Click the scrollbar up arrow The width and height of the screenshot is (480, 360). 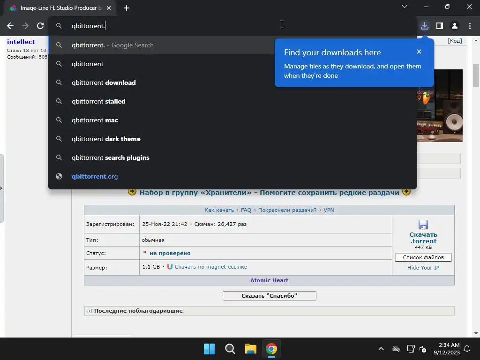(476, 40)
